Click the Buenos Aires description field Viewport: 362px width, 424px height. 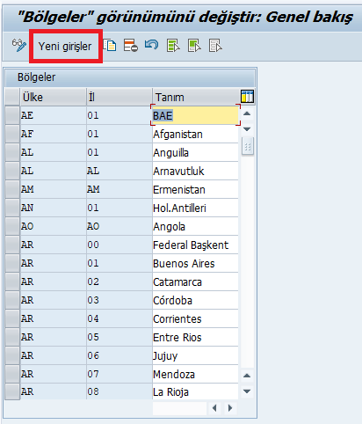tap(195, 263)
